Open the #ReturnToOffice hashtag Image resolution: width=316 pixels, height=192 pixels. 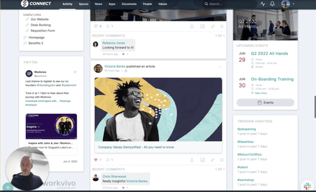click(249, 154)
